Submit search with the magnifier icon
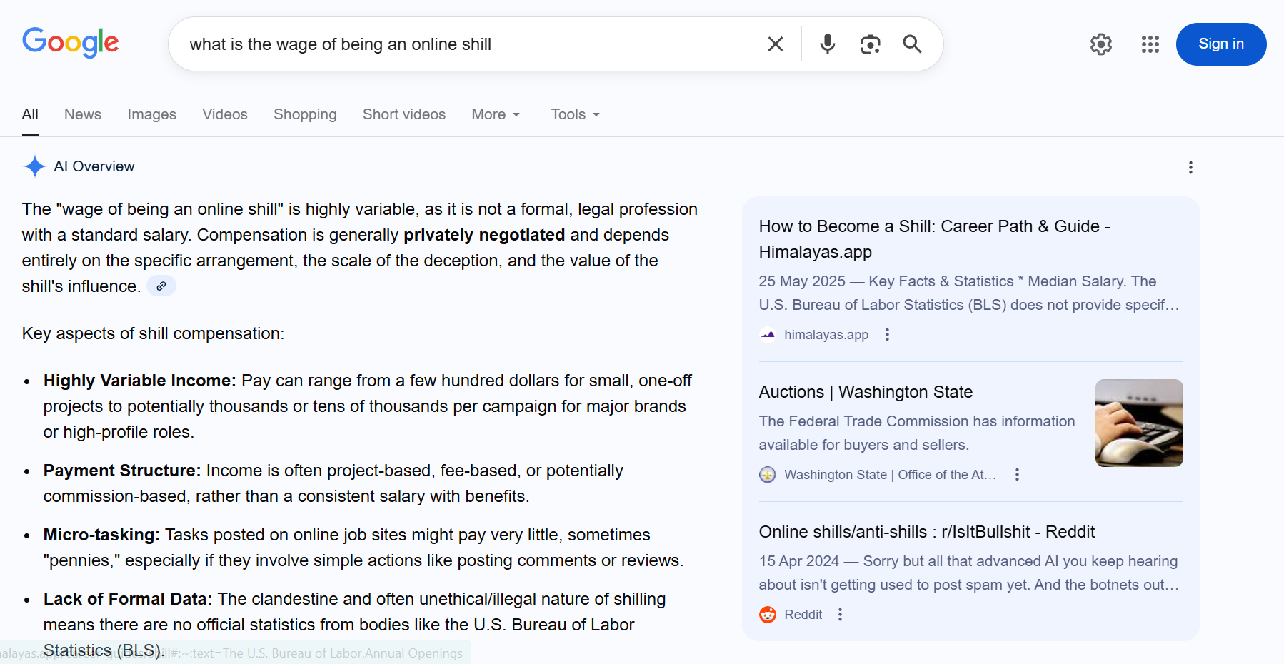The width and height of the screenshot is (1284, 664). 912,44
